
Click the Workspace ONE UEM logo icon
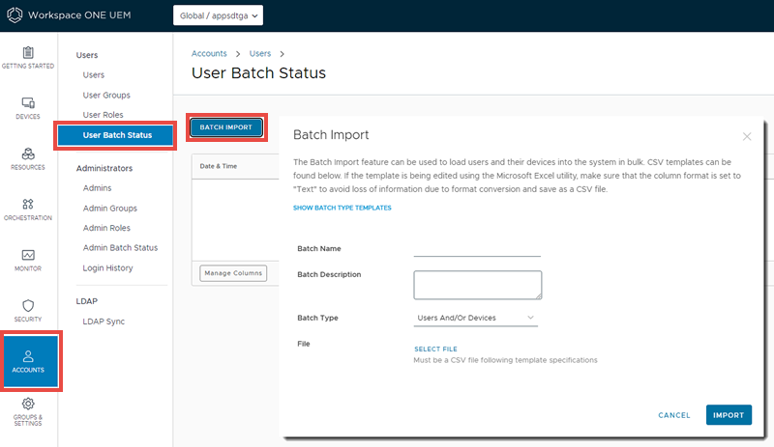pyautogui.click(x=15, y=14)
